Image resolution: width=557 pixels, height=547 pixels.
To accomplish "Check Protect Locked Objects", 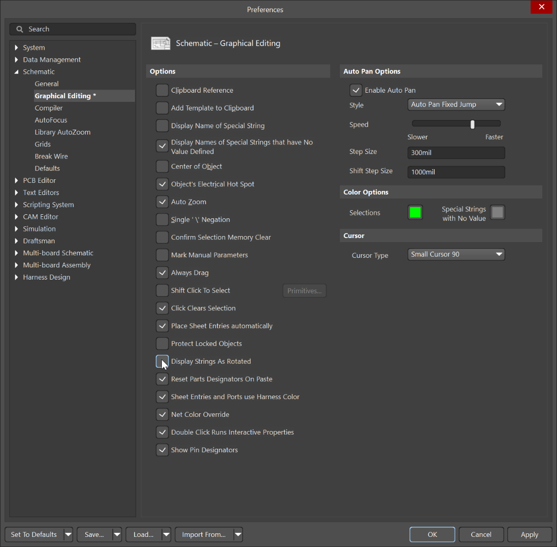I will 162,343.
